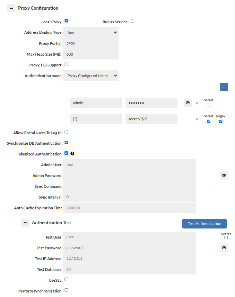Reveal the Admin Password field value
The image size is (235, 297).
(x=224, y=176)
